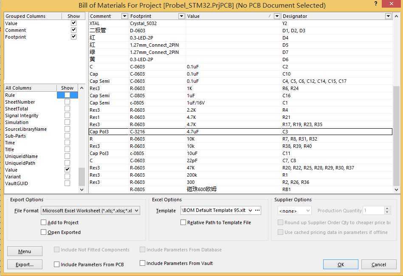
Task: Select UniqueIdPath column entry
Action: pos(20,163)
